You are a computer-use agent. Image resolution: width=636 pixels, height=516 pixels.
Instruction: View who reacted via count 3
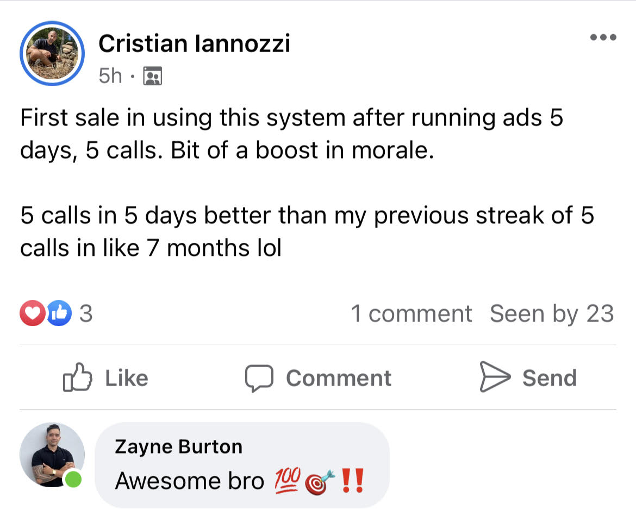point(85,313)
